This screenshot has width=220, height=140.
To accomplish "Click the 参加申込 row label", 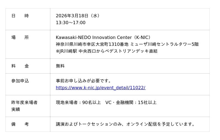I will click(x=20, y=81).
